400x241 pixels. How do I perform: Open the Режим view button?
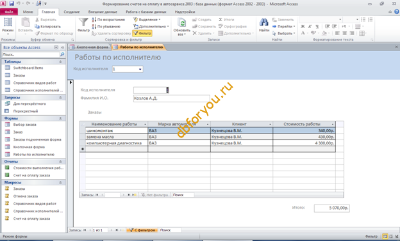[8, 26]
